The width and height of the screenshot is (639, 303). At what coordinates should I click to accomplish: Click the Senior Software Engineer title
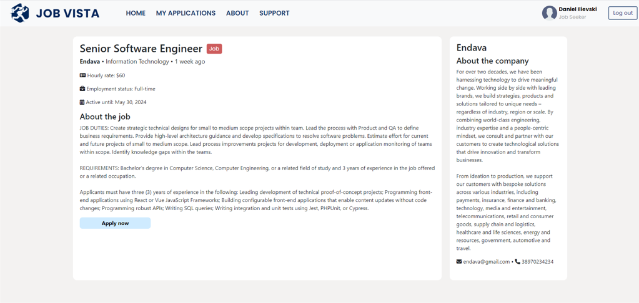pos(141,49)
